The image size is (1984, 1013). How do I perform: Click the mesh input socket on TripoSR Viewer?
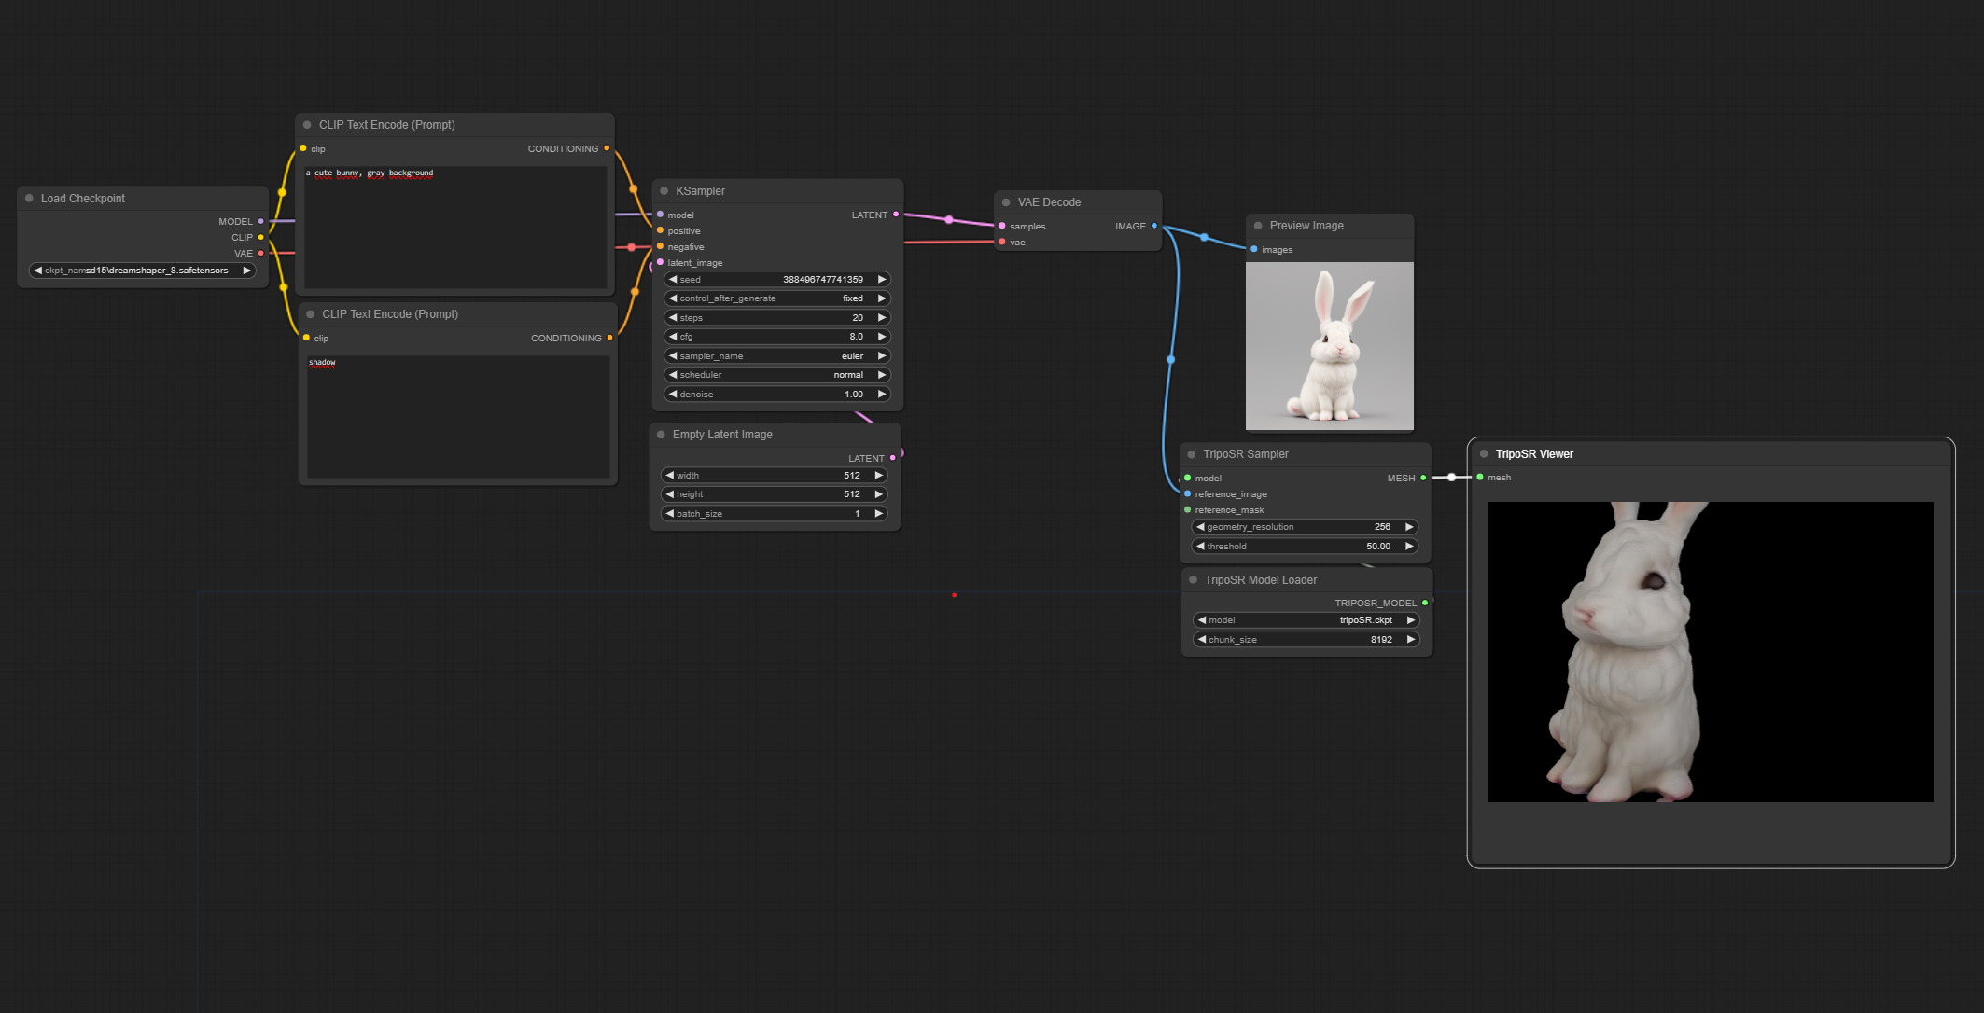pos(1480,478)
